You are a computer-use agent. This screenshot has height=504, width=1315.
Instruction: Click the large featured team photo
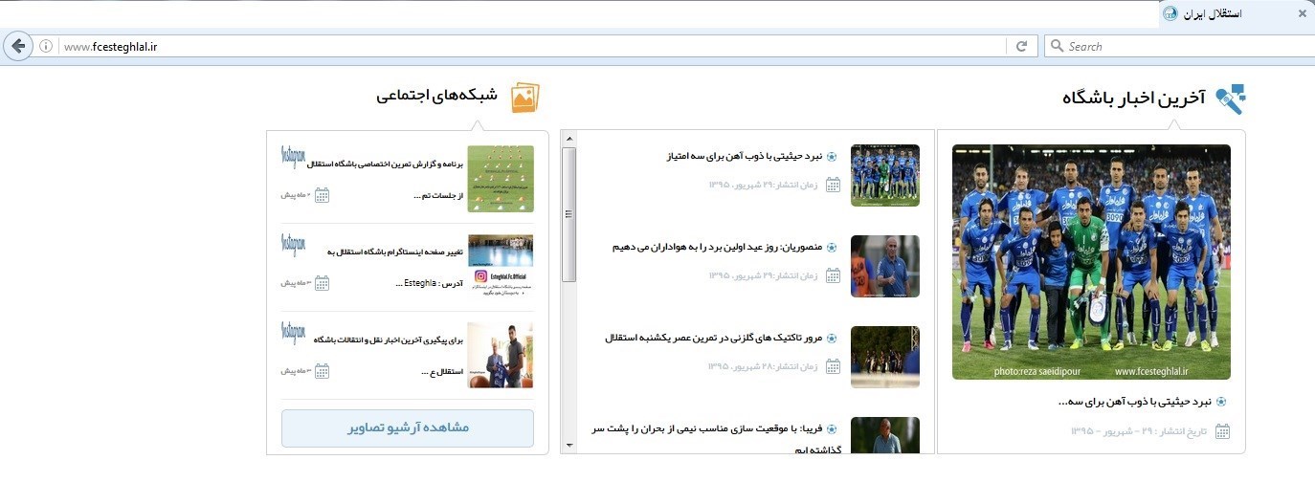[x=1091, y=261]
